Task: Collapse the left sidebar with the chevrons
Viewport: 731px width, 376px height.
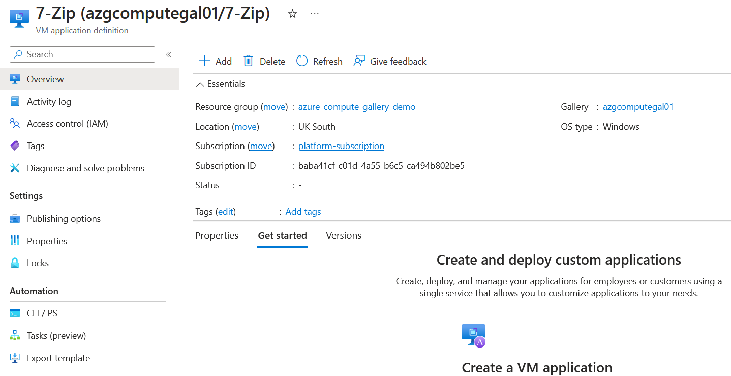Action: tap(168, 54)
